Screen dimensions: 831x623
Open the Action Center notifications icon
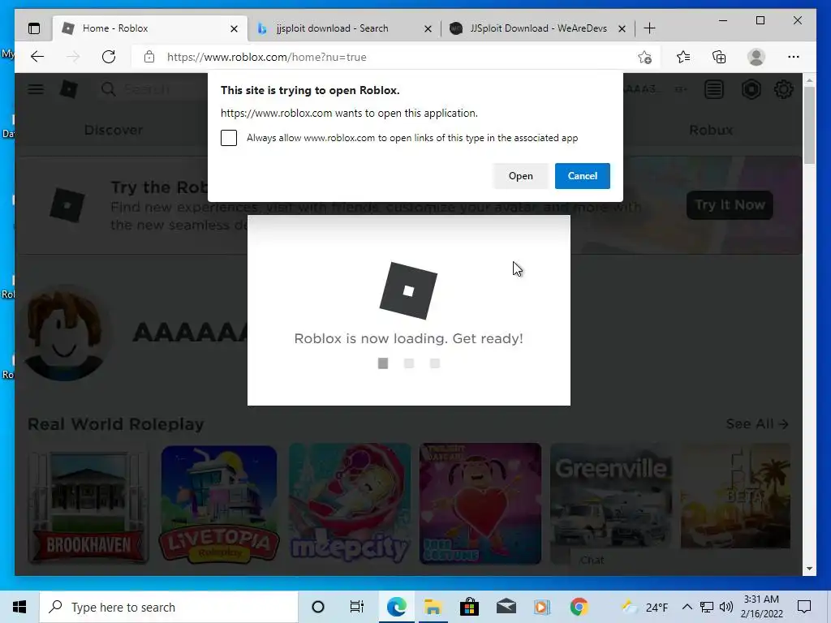coord(804,607)
